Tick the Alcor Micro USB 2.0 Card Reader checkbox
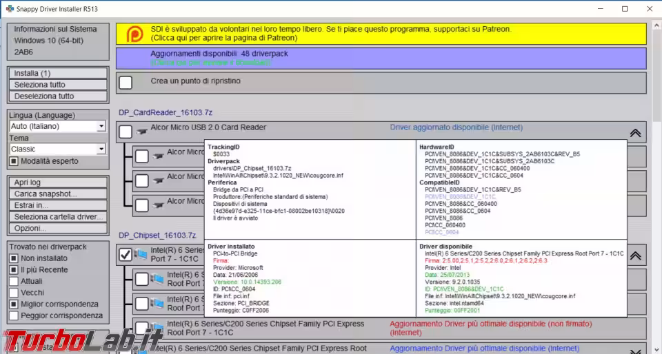This screenshot has width=662, height=354. [x=126, y=131]
